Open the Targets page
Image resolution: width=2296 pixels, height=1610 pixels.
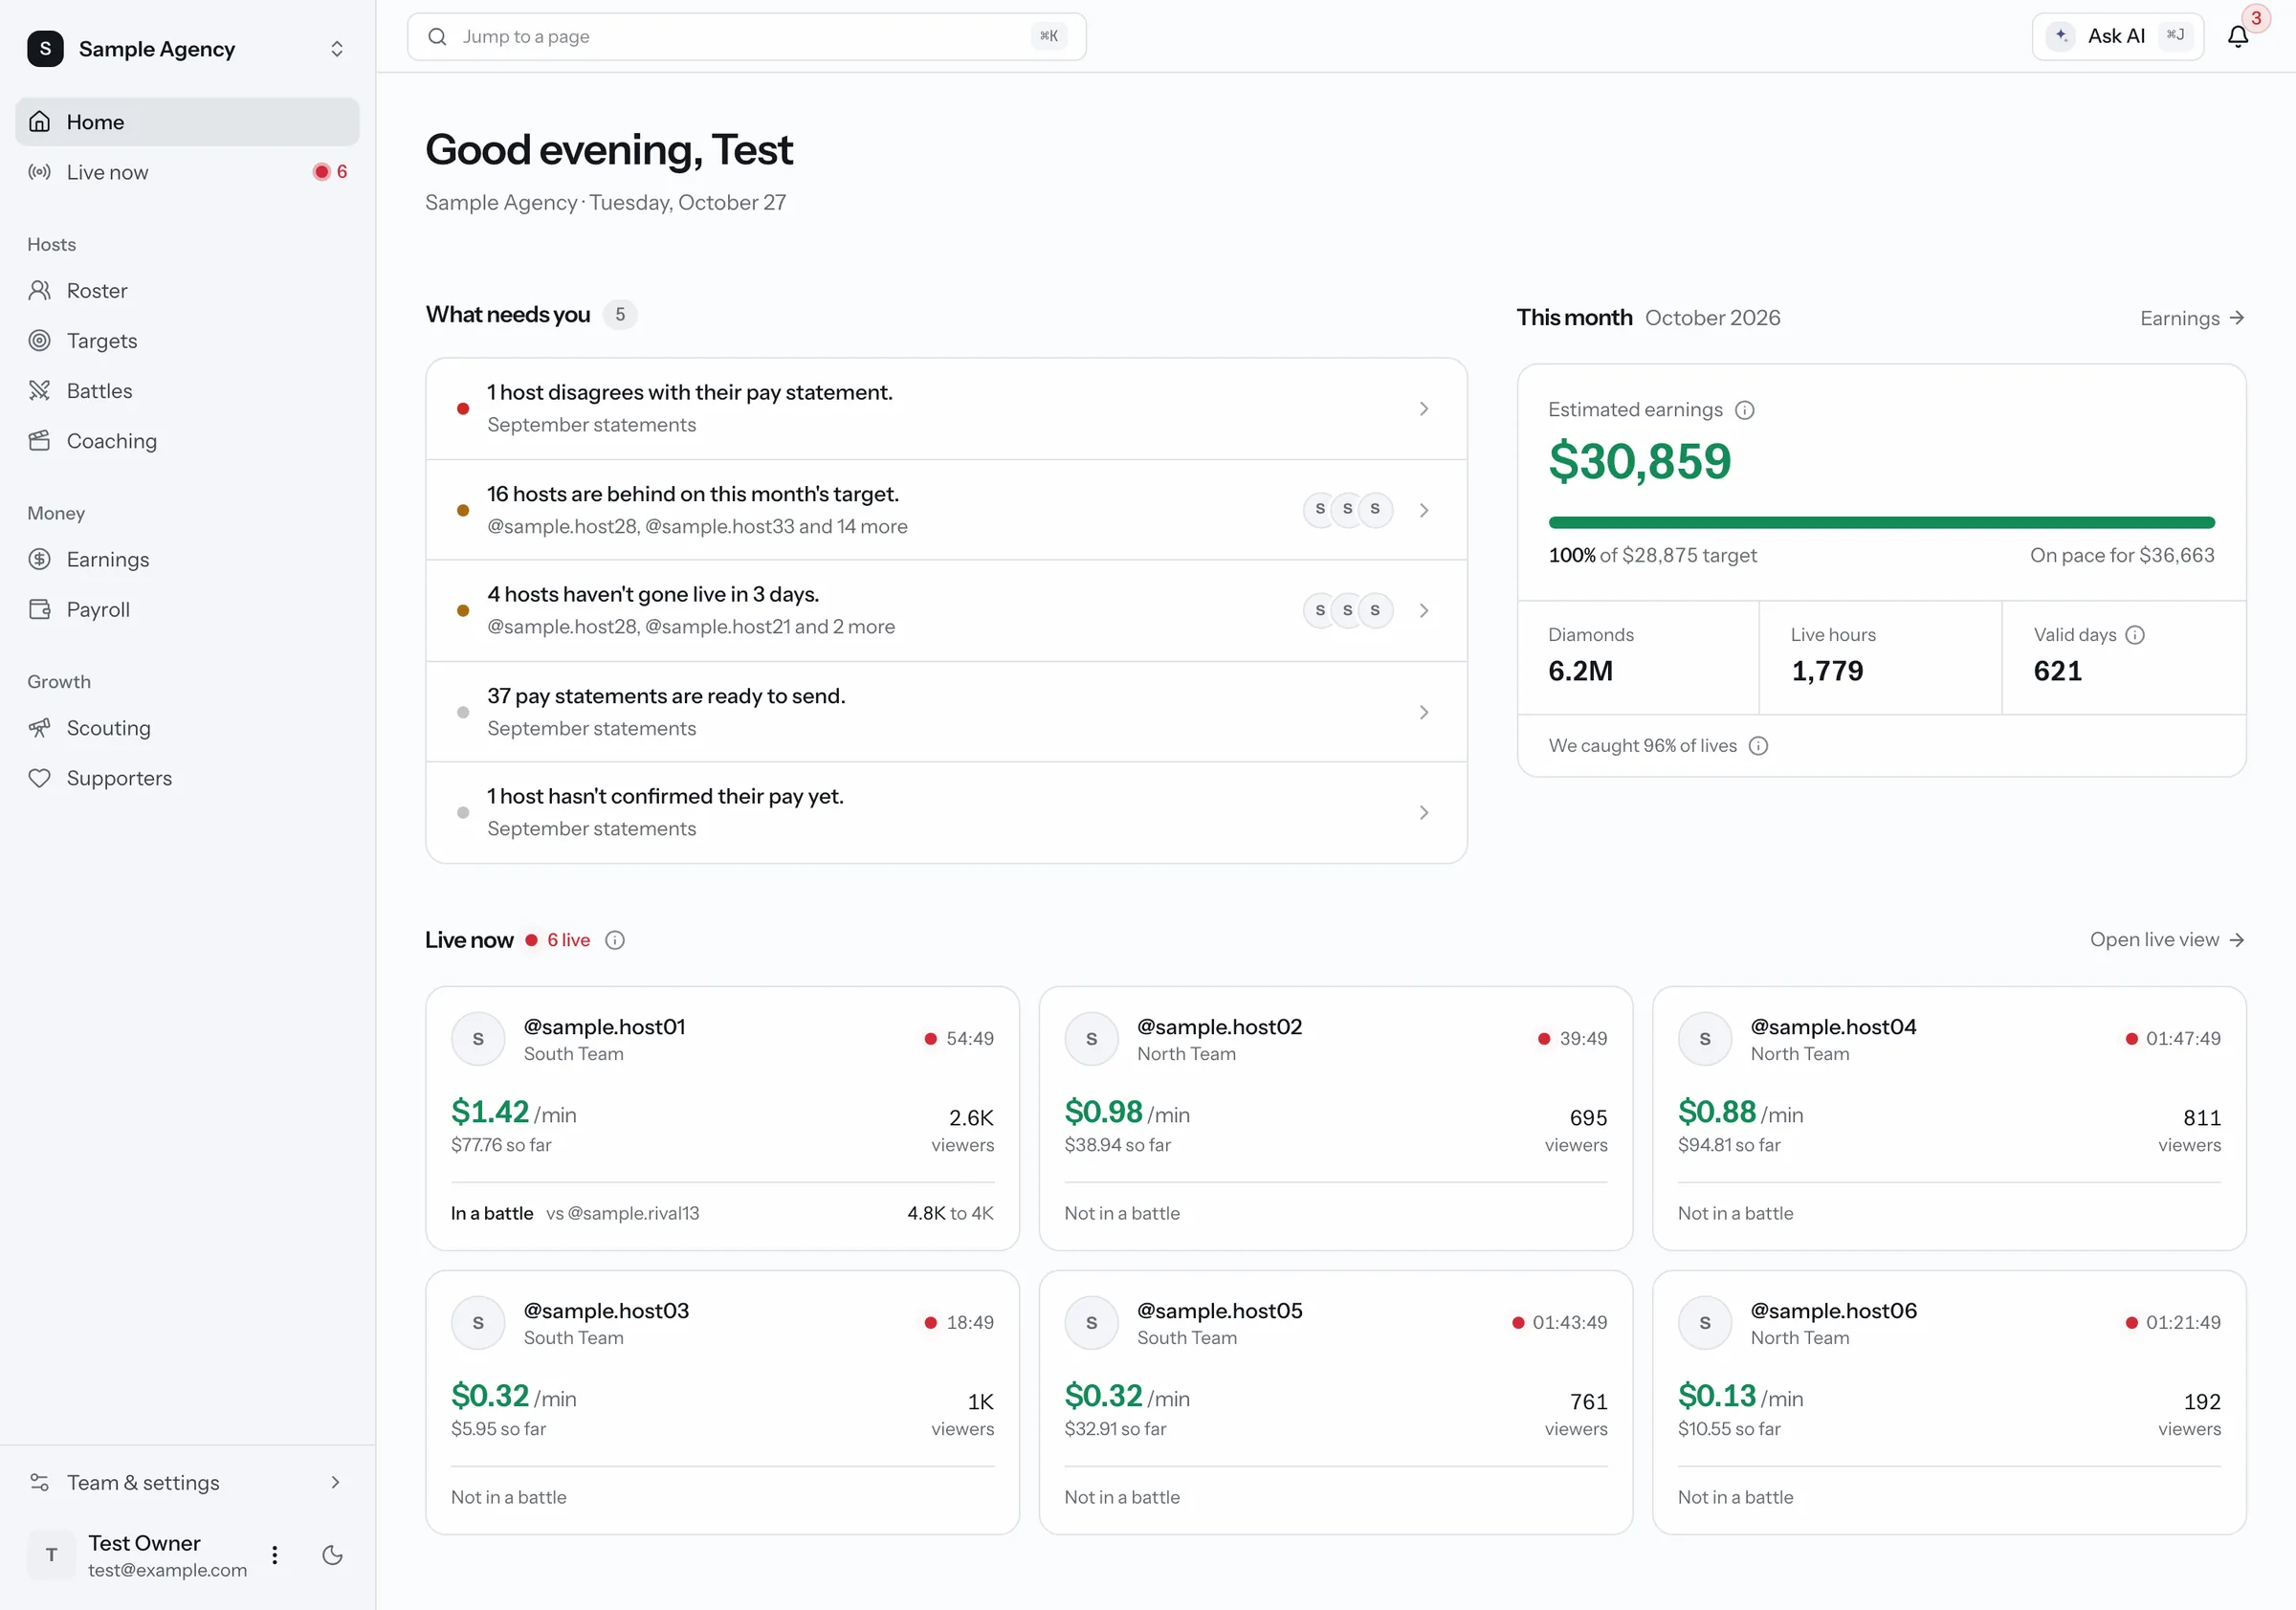(187, 341)
